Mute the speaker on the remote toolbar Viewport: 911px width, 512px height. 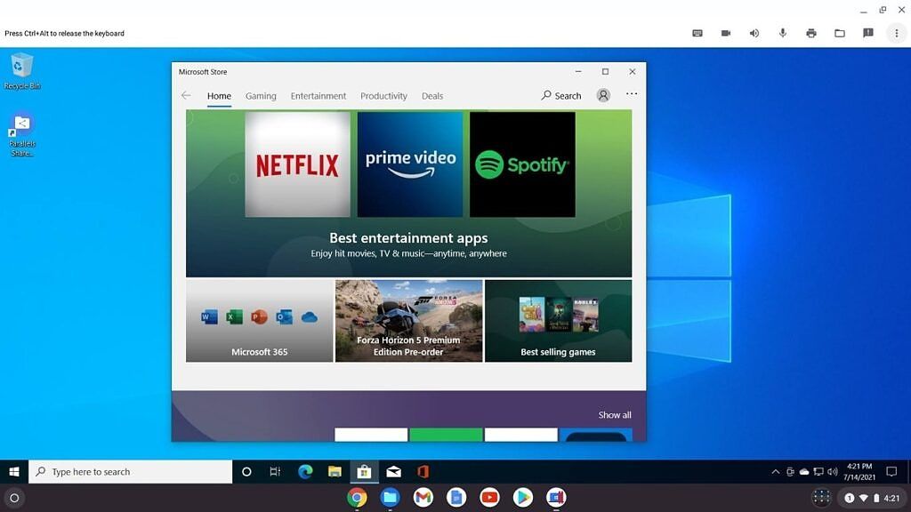pos(754,33)
